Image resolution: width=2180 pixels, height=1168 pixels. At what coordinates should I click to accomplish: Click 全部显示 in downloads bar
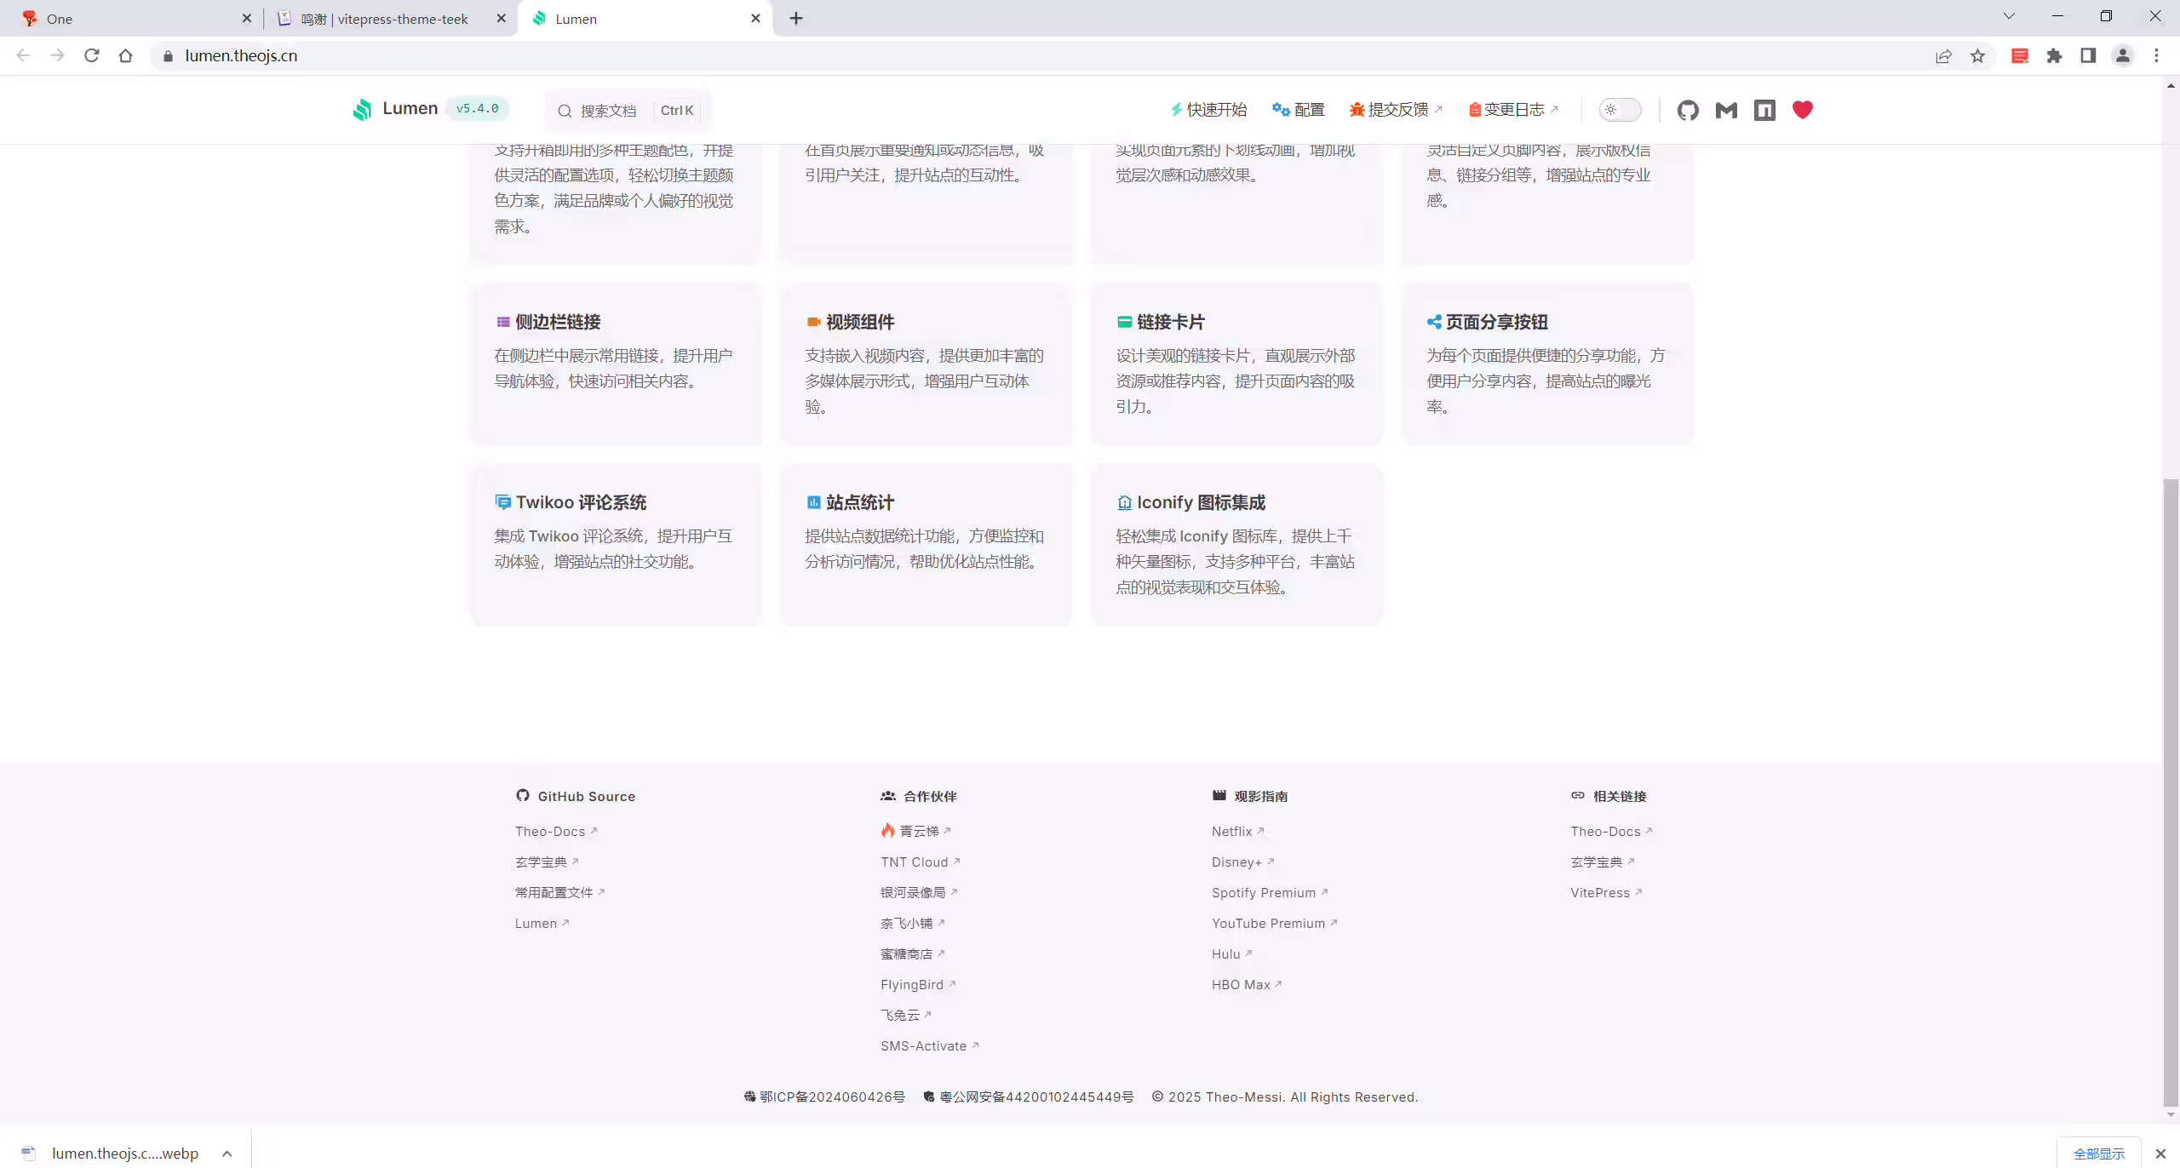pos(2099,1154)
